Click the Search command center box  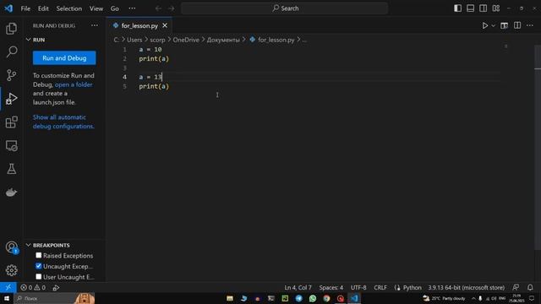(285, 8)
